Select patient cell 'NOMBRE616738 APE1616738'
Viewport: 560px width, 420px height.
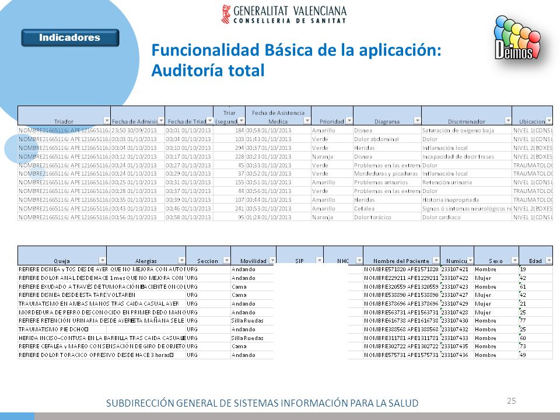(x=401, y=321)
